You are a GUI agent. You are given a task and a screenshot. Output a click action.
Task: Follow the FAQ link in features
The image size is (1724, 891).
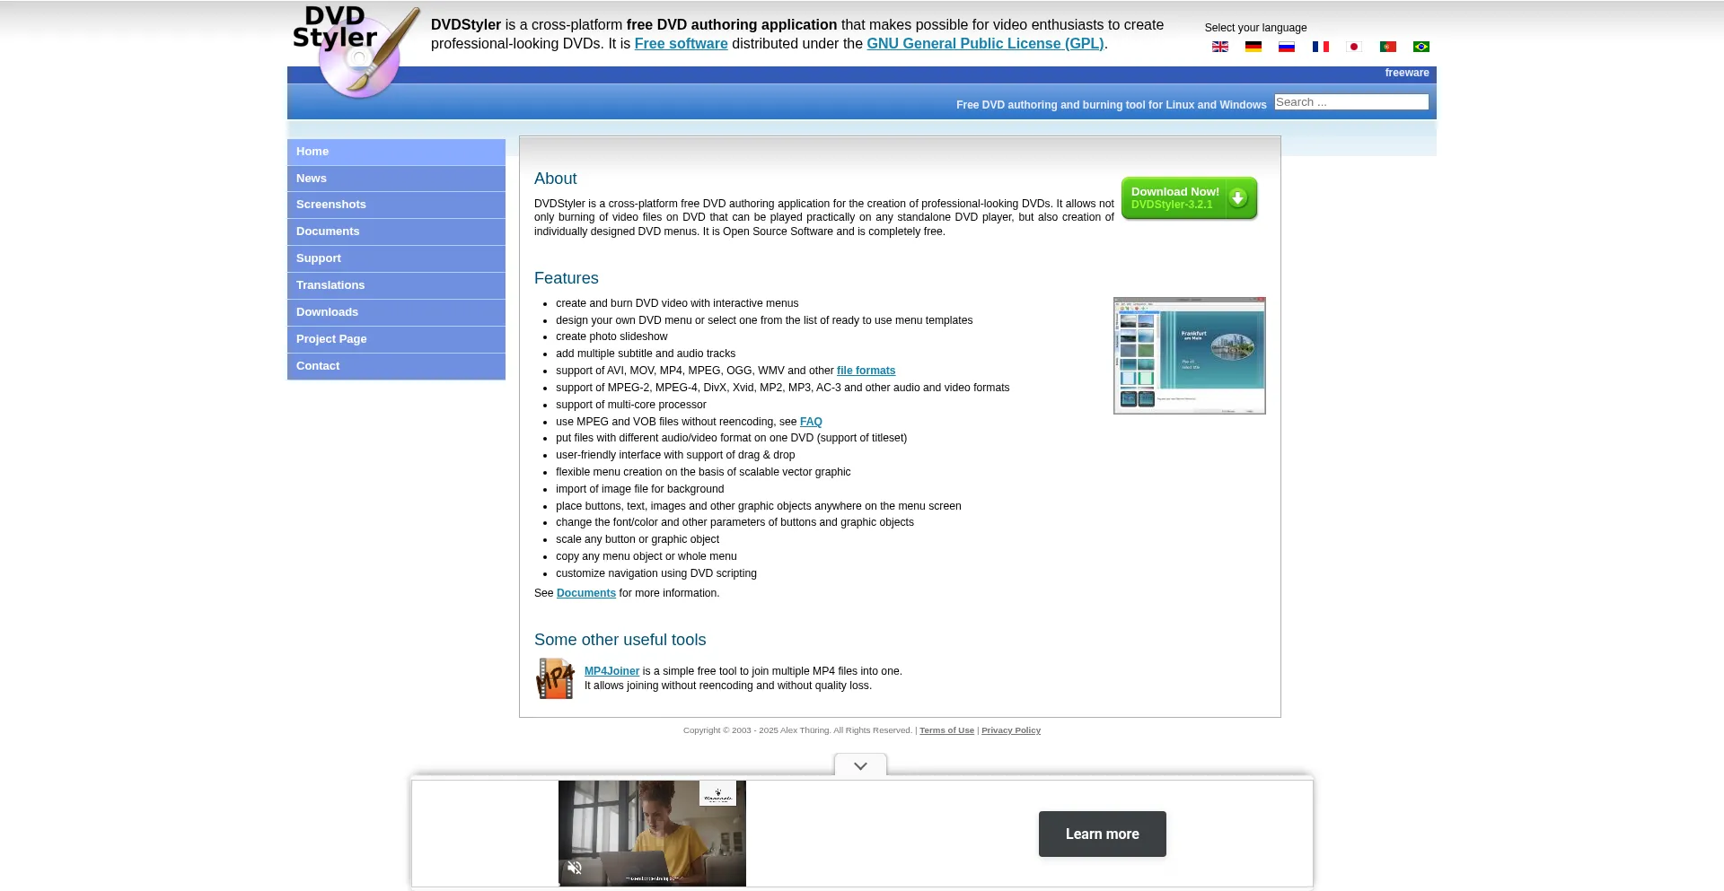[811, 422]
